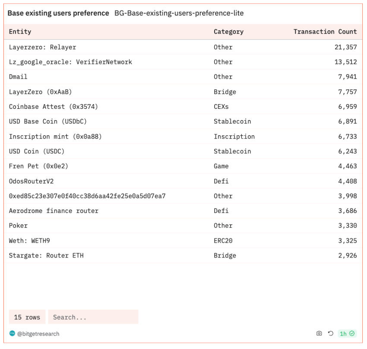This screenshot has height=349, width=367.
Task: Click the table Search field
Action: click(x=93, y=317)
